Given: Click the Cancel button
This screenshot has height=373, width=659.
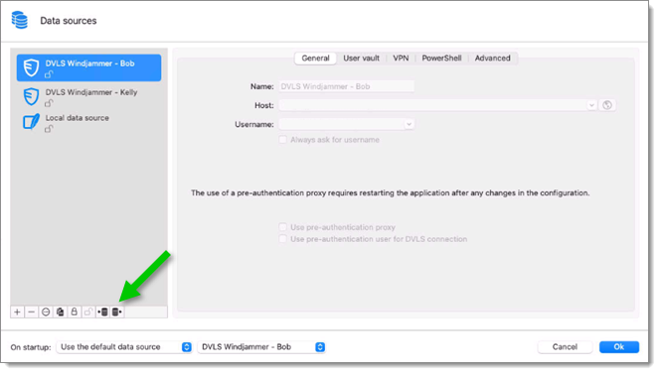Looking at the screenshot, I should [565, 347].
